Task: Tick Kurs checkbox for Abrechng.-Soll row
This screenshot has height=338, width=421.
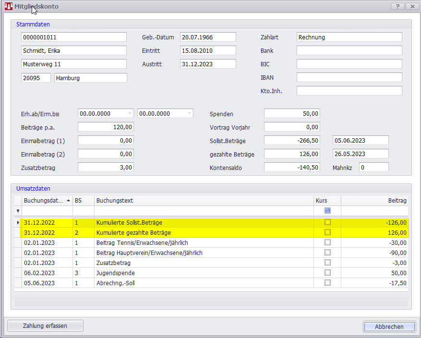Action: pyautogui.click(x=327, y=283)
